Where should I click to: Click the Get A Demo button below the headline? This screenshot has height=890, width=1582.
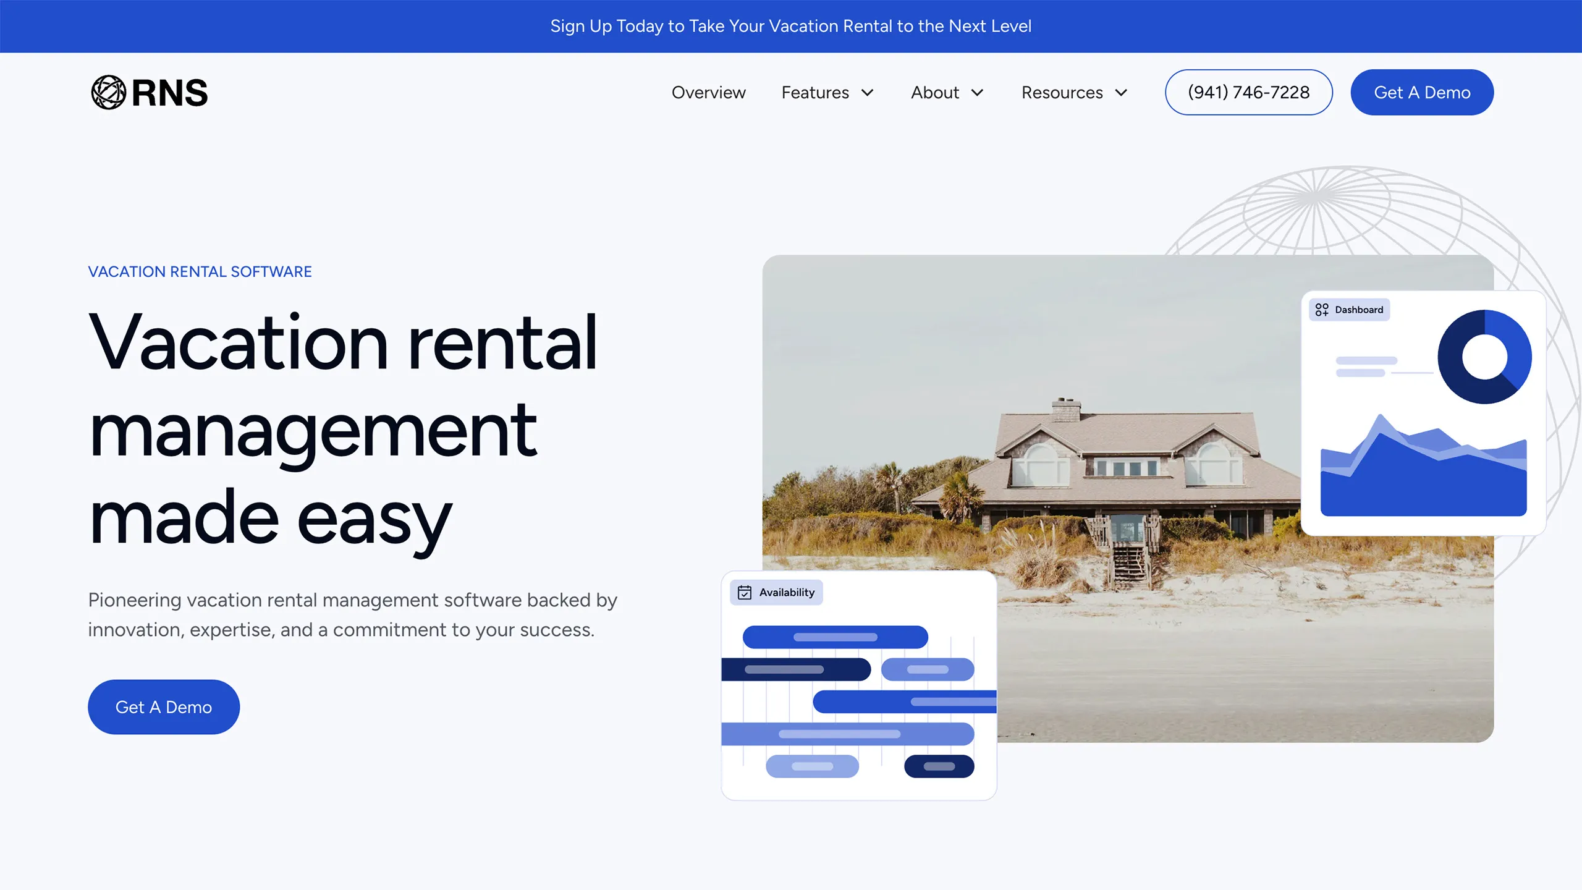click(163, 706)
